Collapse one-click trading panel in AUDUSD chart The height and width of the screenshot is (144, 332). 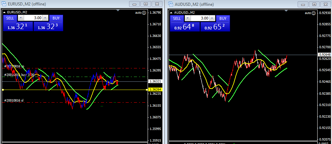[172, 12]
